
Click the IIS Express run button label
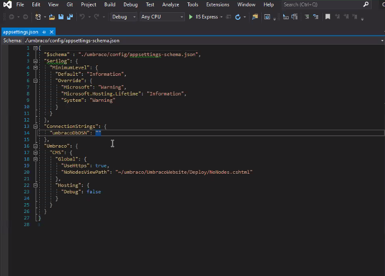point(207,17)
